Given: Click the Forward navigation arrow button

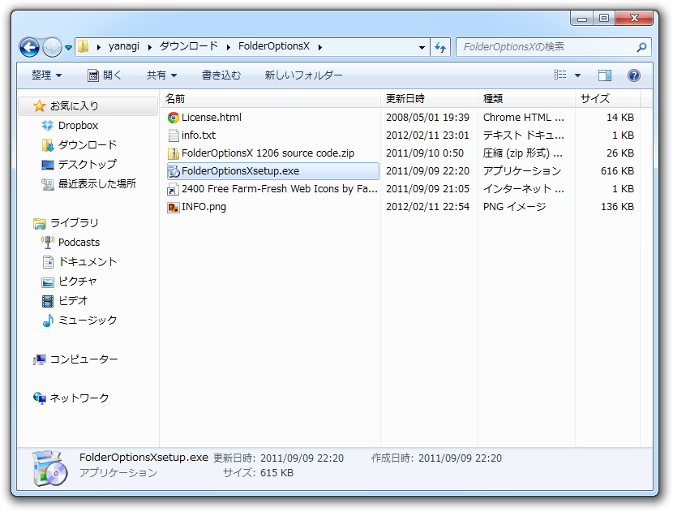Looking at the screenshot, I should 53,47.
